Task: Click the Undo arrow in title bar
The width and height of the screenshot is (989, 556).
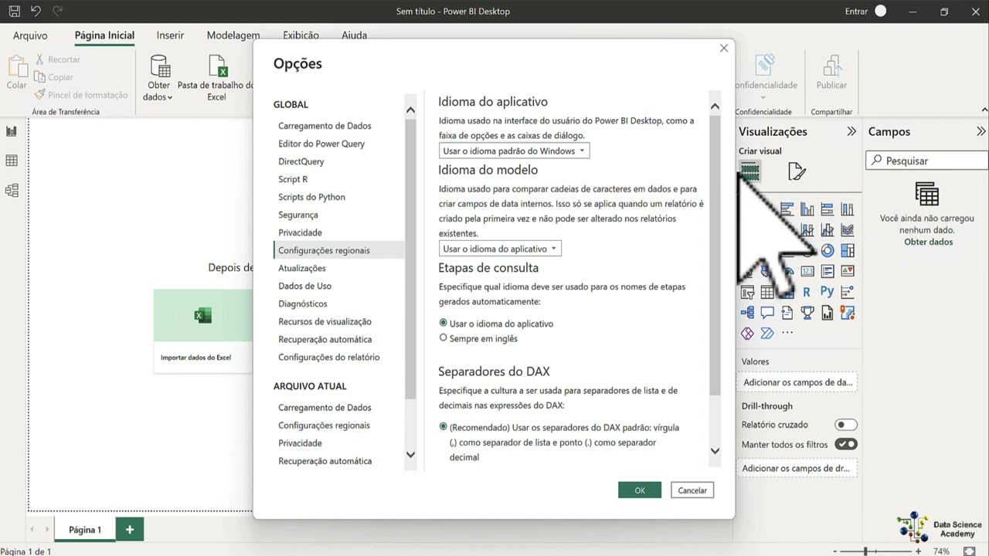Action: pyautogui.click(x=36, y=11)
